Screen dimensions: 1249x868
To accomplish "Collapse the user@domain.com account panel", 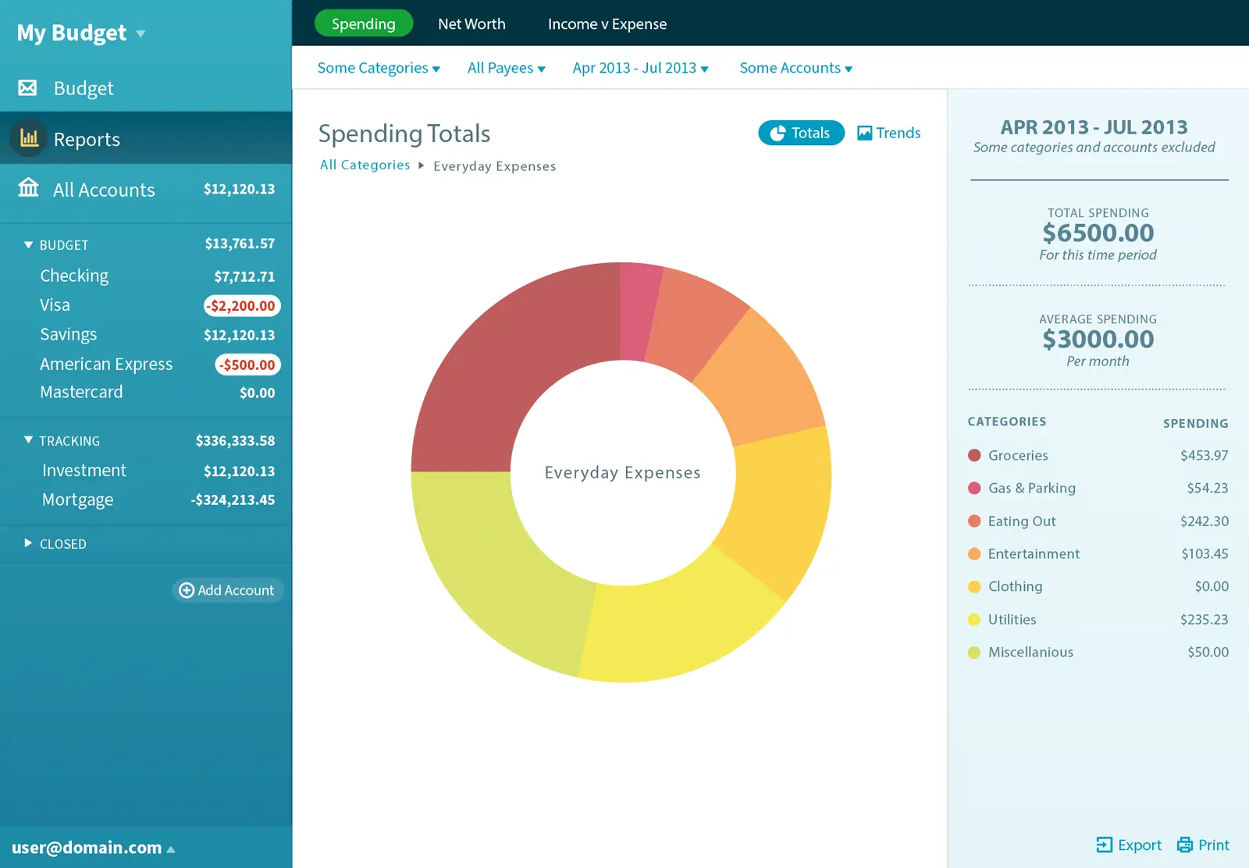I will 171,848.
